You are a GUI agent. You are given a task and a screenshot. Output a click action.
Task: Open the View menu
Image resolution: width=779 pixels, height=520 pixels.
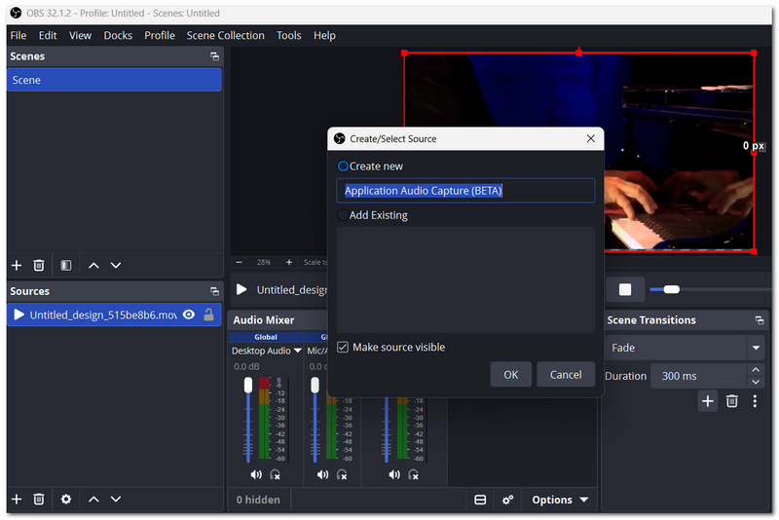pyautogui.click(x=80, y=35)
